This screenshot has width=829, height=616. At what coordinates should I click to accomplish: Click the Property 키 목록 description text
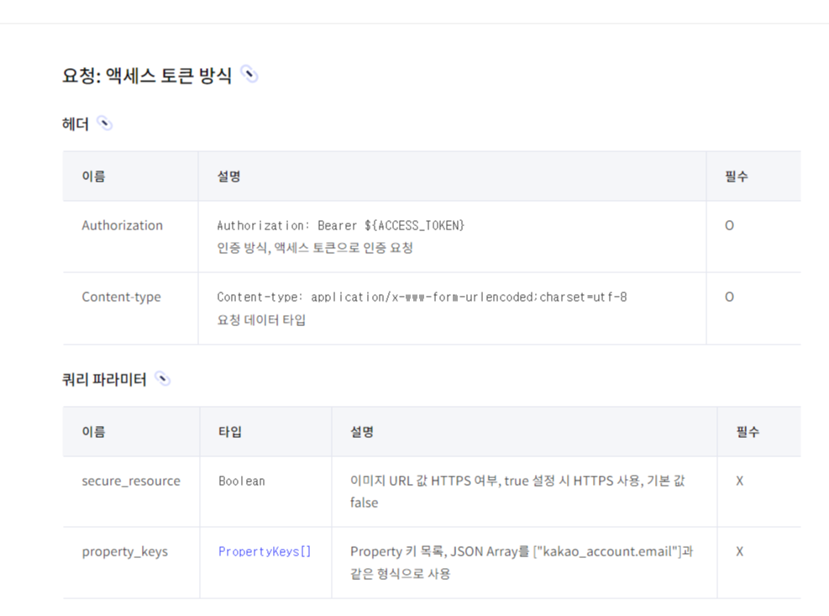pos(522,562)
